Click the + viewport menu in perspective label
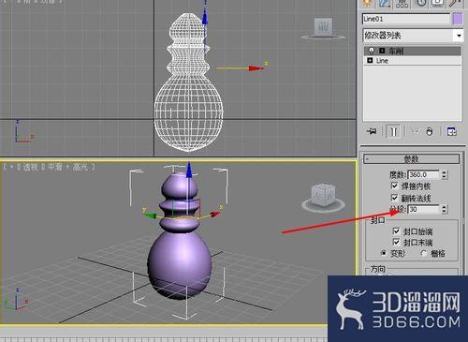The height and width of the screenshot is (342, 468). point(11,168)
